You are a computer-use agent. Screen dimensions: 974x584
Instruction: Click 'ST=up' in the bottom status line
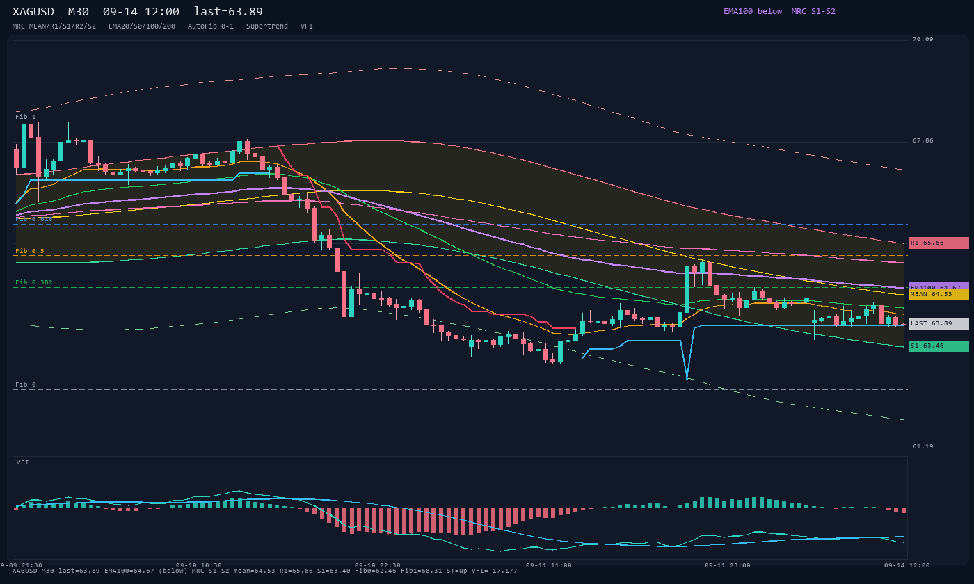pyautogui.click(x=457, y=571)
